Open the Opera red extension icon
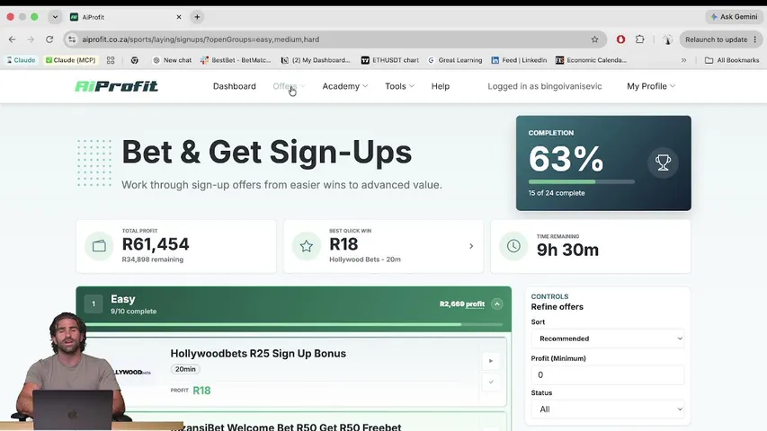The image size is (767, 431). pyautogui.click(x=620, y=40)
